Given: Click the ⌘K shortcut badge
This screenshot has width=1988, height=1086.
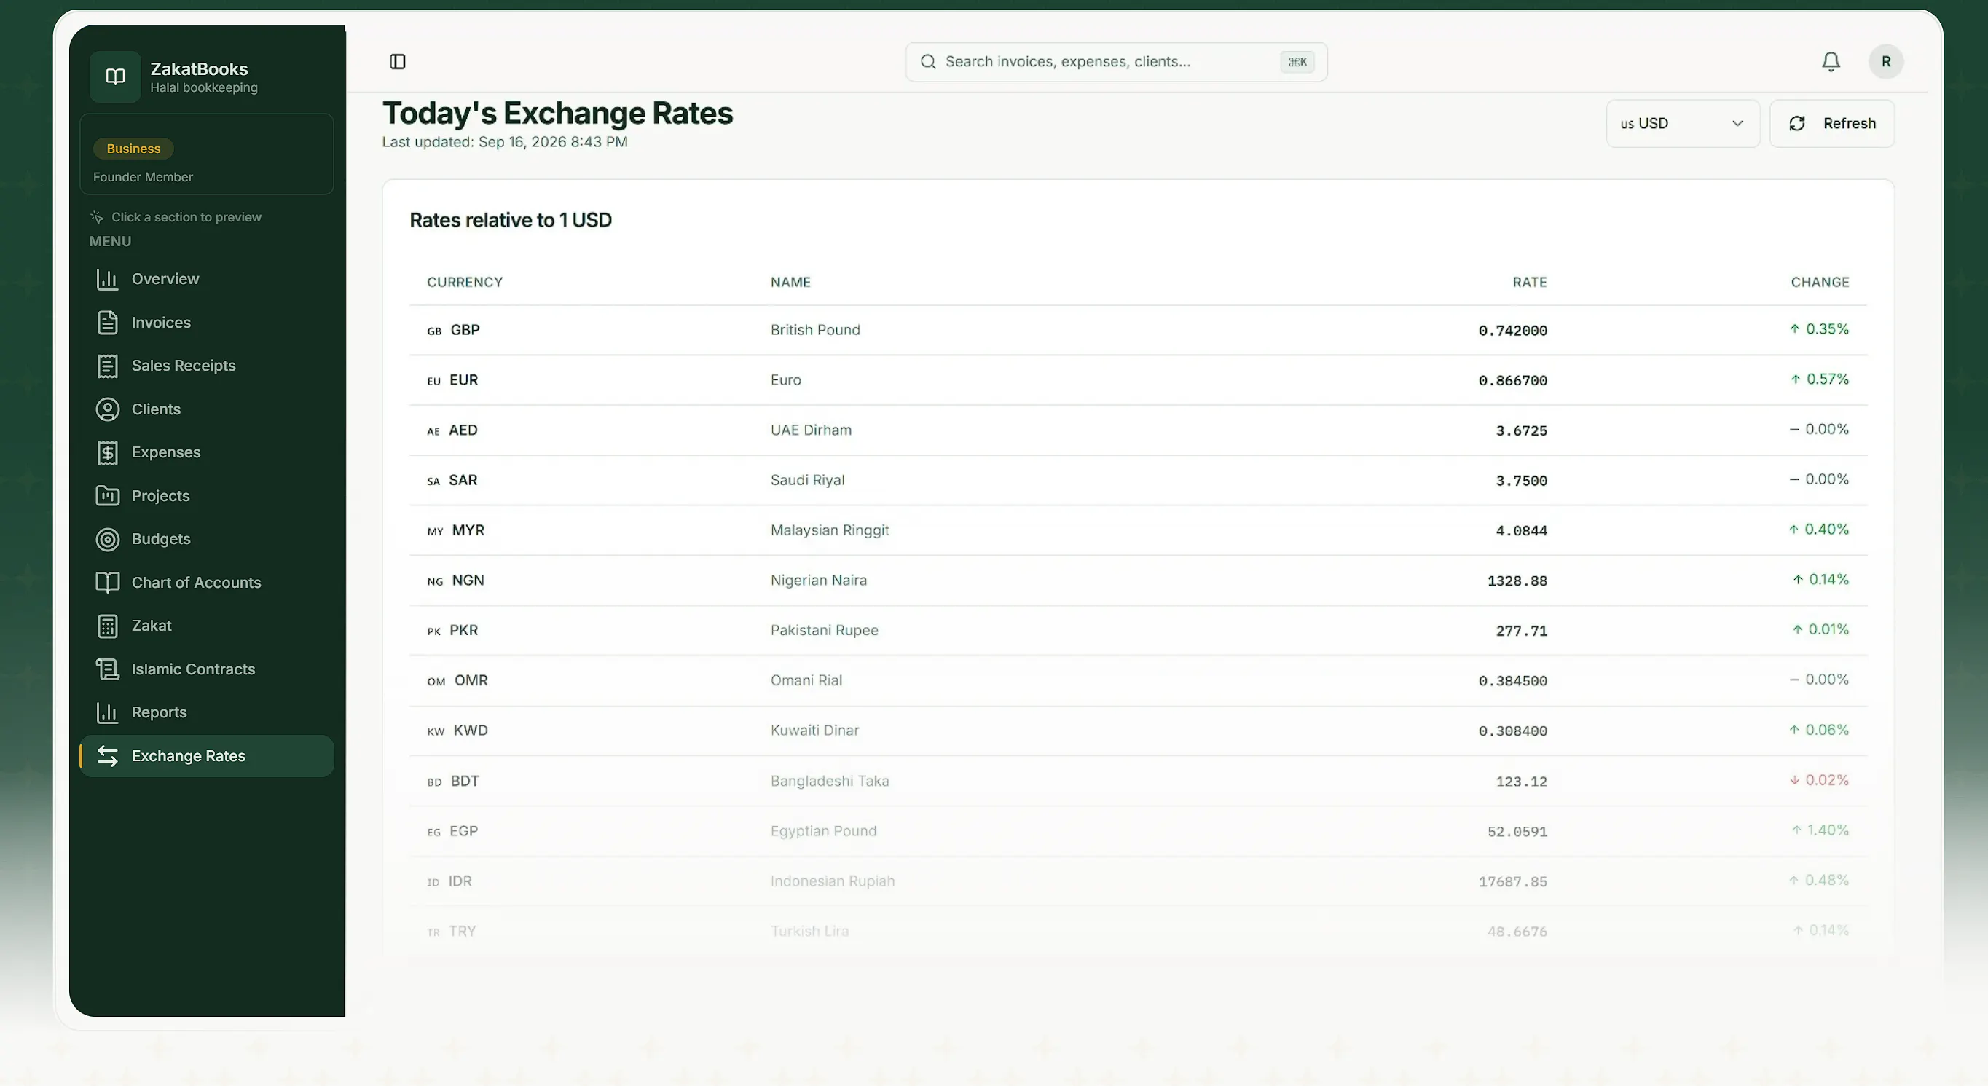Looking at the screenshot, I should pos(1297,62).
